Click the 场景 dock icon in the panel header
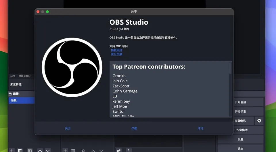276x152 pixels. click(10, 94)
